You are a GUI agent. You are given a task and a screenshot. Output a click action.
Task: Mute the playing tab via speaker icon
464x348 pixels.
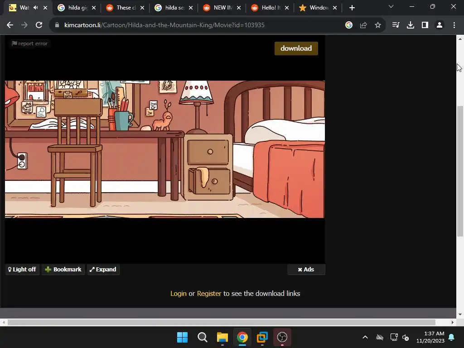point(36,8)
